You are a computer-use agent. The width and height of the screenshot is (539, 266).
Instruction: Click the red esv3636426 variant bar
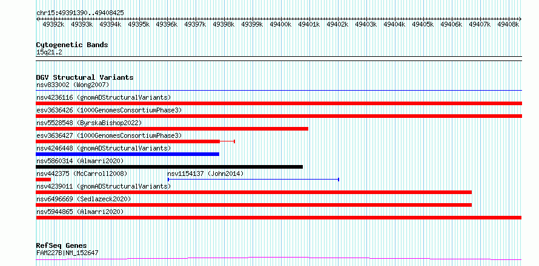pos(279,116)
